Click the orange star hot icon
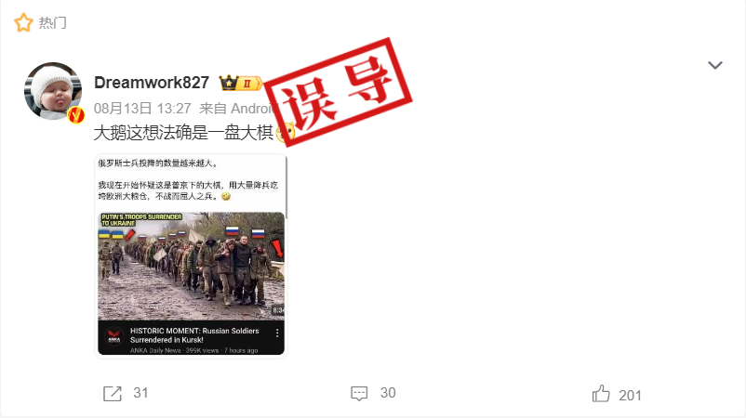Screen dimensions: 746x418 [23, 23]
